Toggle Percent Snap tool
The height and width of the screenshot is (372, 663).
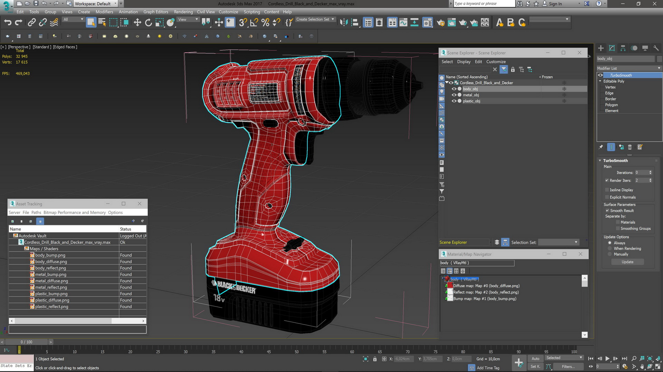pos(265,23)
